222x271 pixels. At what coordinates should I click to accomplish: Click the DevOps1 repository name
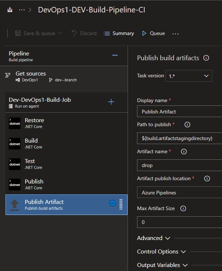[x=30, y=80]
